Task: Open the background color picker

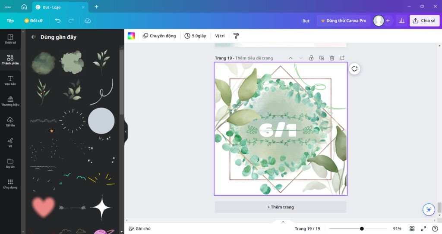Action: click(x=131, y=36)
